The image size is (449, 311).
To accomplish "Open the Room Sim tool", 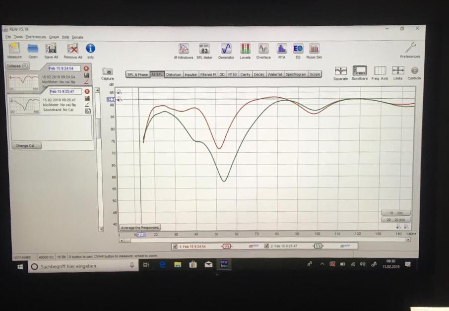I will 314,49.
